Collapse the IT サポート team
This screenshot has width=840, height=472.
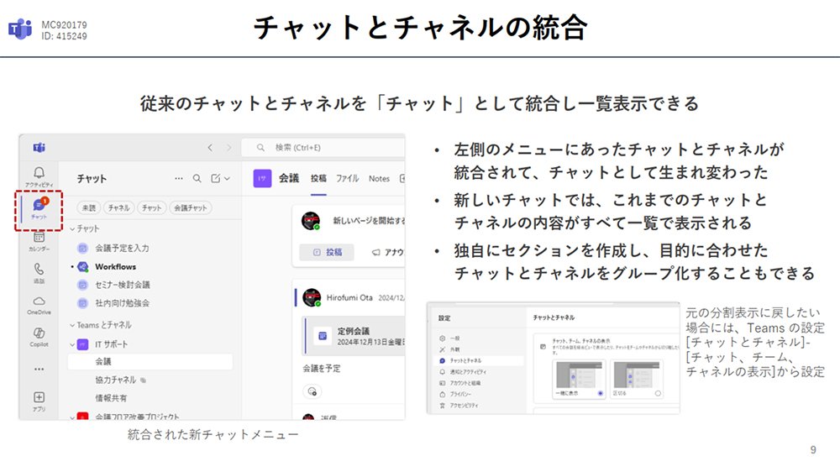point(72,344)
